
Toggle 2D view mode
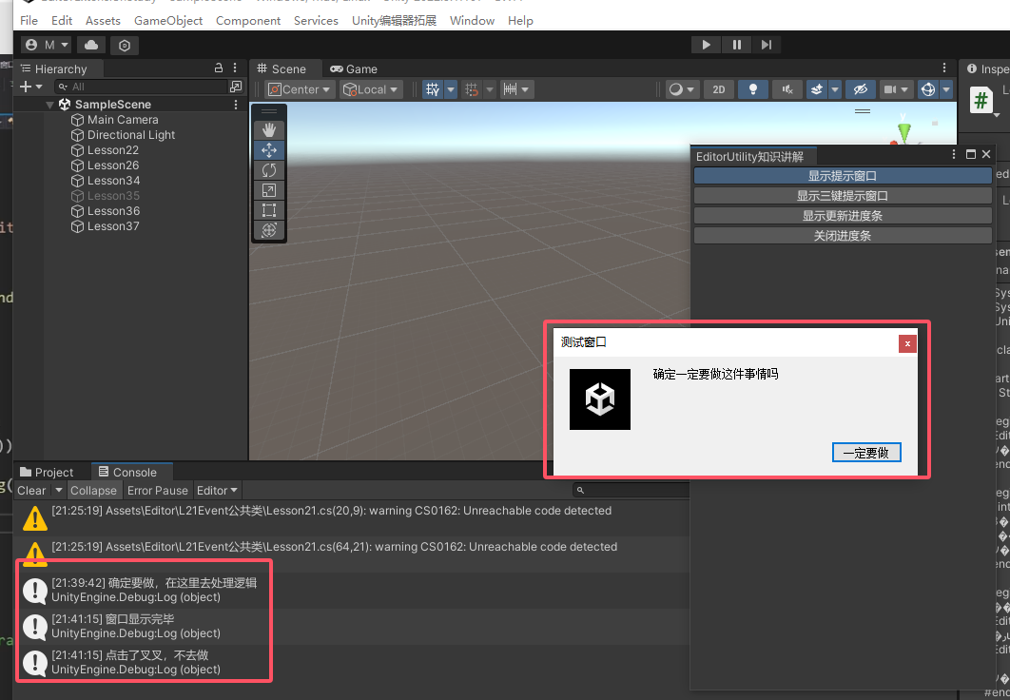[718, 89]
